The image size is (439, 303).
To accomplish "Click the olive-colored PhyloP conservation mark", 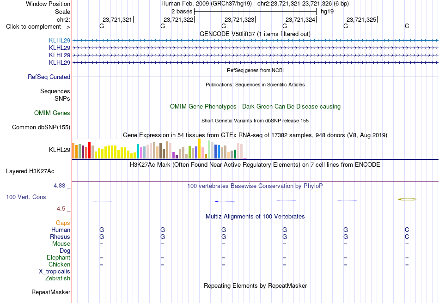I will click(x=407, y=200).
